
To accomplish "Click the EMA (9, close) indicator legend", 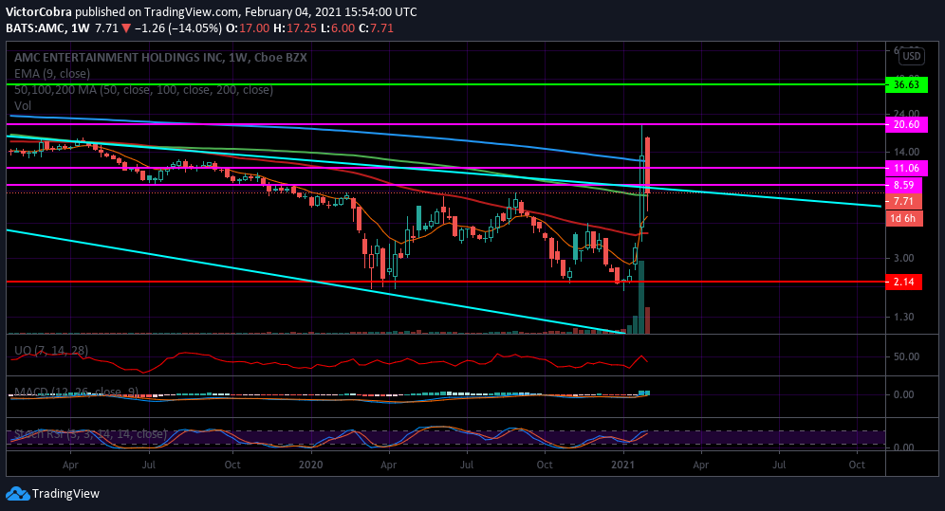I will pyautogui.click(x=52, y=73).
